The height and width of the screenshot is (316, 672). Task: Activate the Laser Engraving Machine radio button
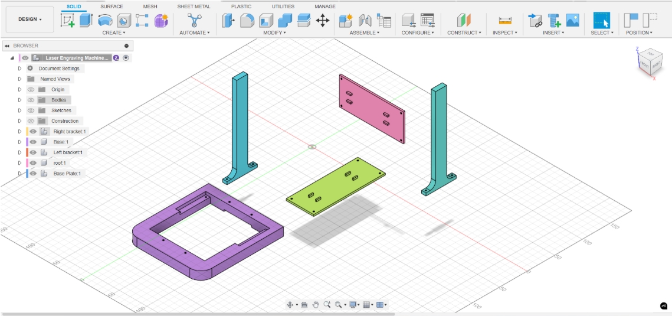pos(126,58)
